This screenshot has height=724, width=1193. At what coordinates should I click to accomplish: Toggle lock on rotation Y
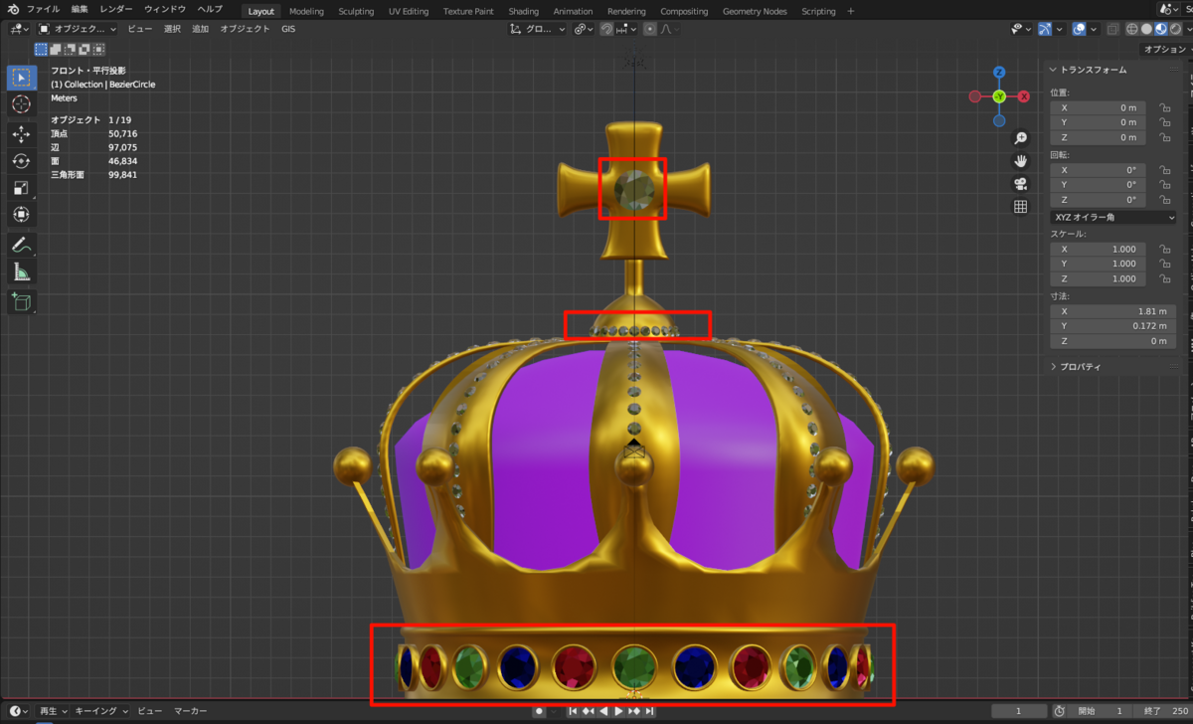tap(1163, 185)
